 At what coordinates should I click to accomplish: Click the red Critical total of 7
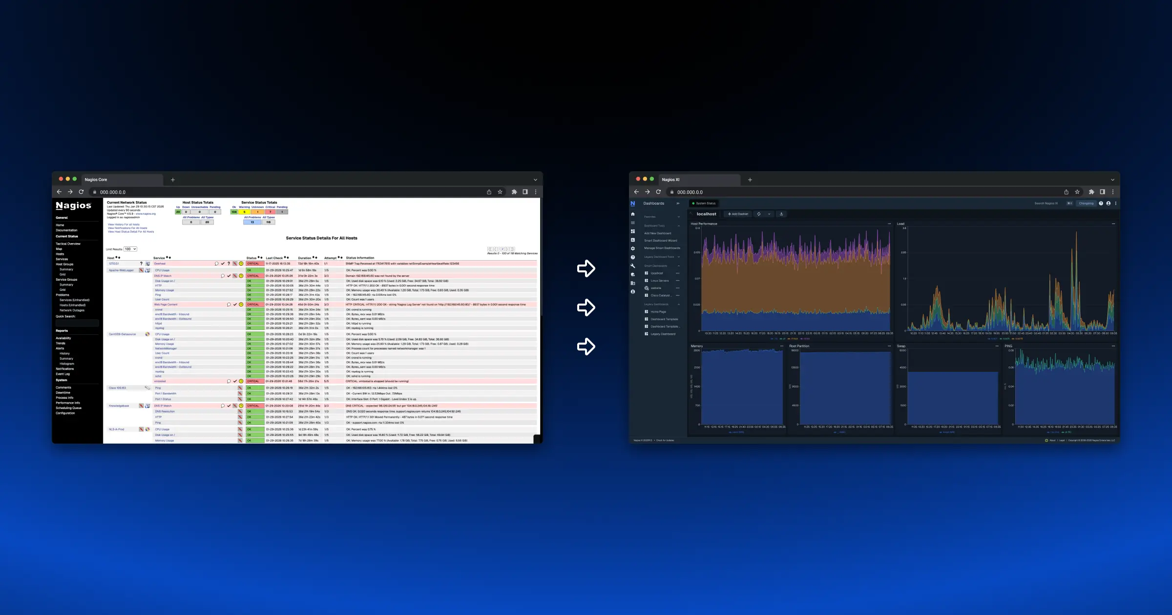[270, 212]
